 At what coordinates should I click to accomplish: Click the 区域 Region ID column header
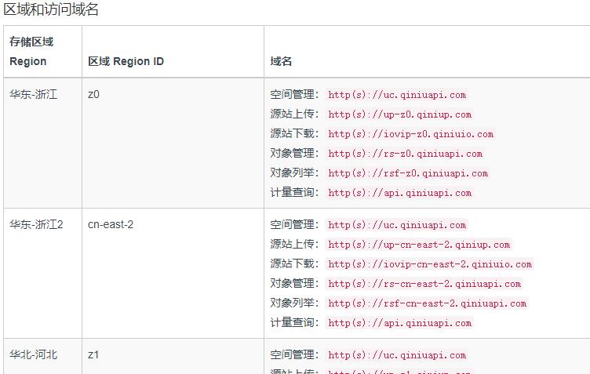[126, 61]
